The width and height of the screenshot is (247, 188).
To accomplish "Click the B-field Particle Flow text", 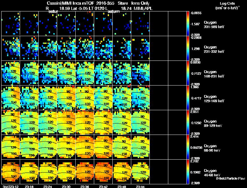I will 231,178.
